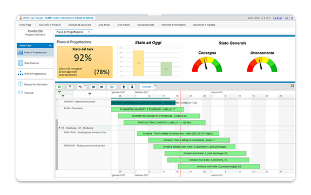
Task: Open Richieste di Informazioni menu
Action: pyautogui.click(x=173, y=25)
